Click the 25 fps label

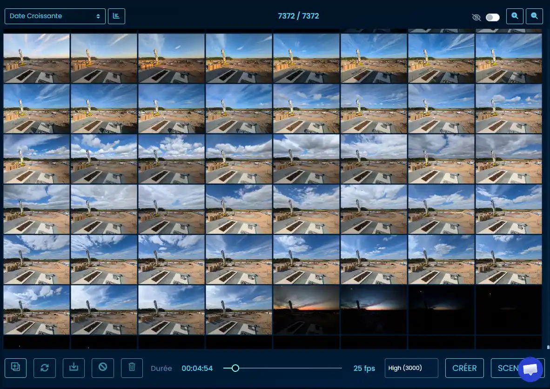(x=364, y=369)
